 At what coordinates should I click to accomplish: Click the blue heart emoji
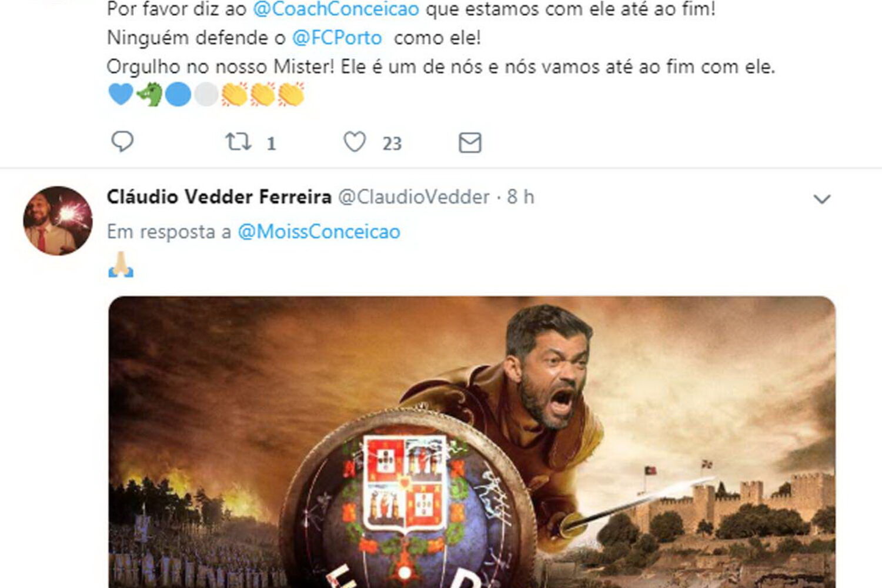(x=121, y=94)
